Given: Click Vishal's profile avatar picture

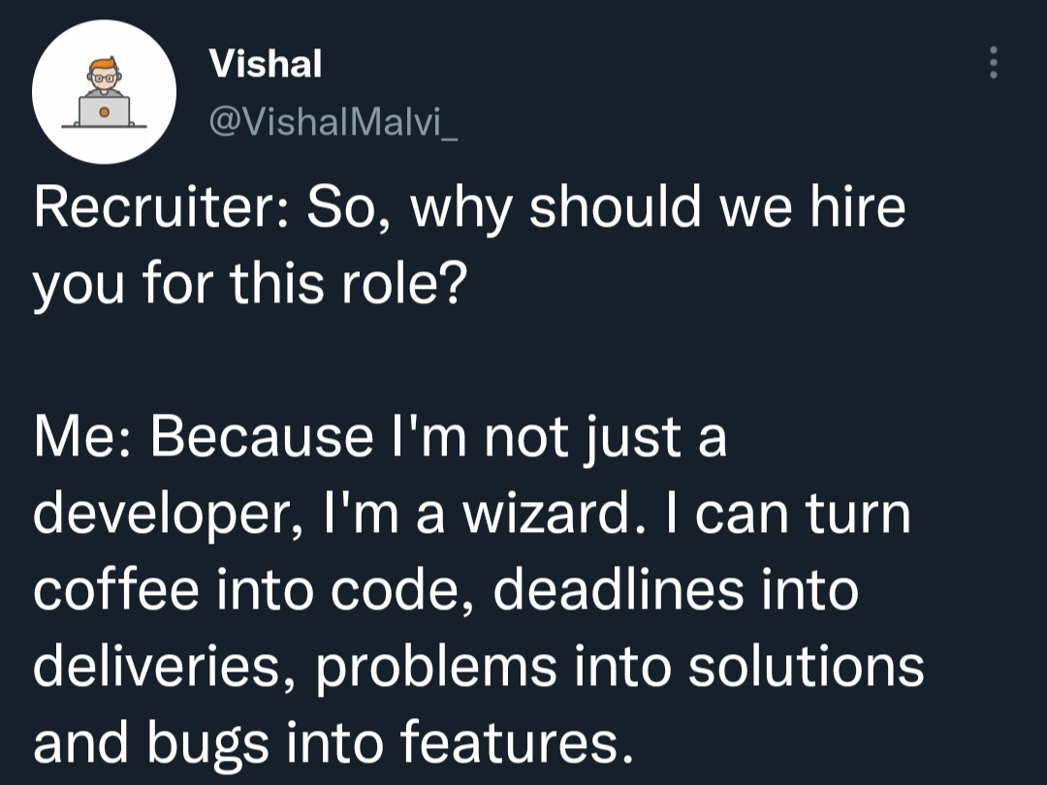Looking at the screenshot, I should click(x=104, y=91).
